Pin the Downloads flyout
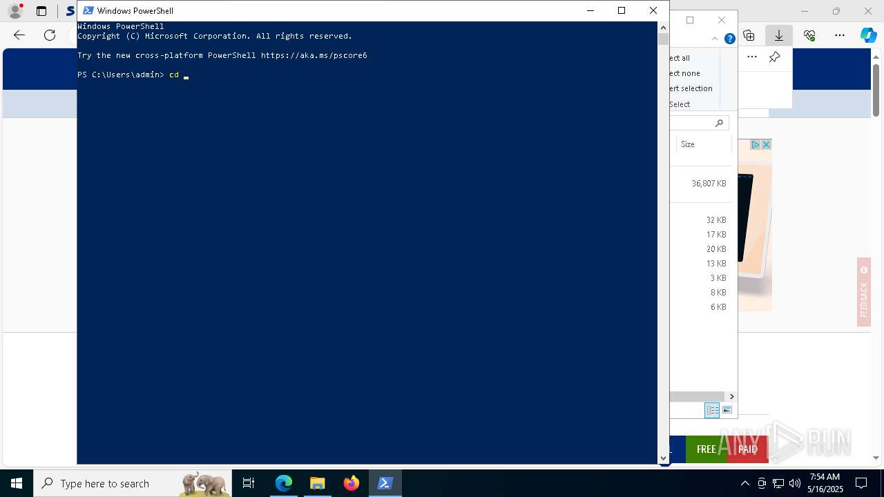 775,57
